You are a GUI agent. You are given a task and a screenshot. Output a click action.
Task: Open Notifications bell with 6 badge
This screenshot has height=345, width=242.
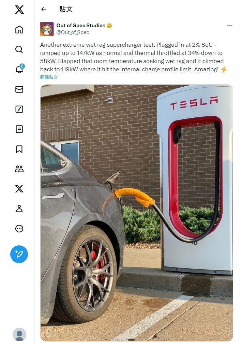pos(19,69)
